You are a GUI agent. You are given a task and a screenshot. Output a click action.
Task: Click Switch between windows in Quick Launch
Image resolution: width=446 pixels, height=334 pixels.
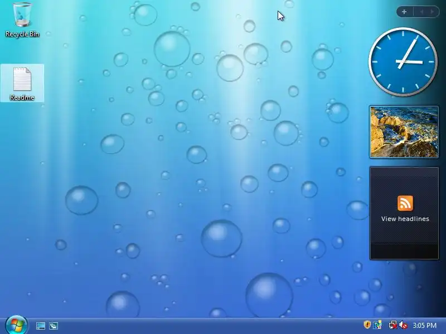54,326
